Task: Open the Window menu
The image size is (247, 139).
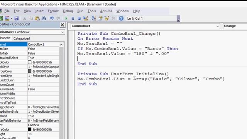Action: [x=123, y=11]
